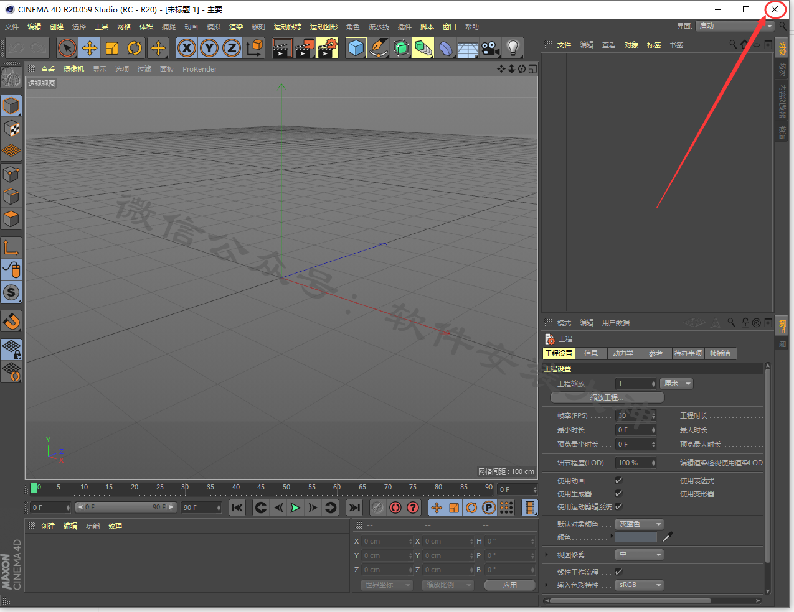
Task: Pick color with the eyedropper icon
Action: 668,537
